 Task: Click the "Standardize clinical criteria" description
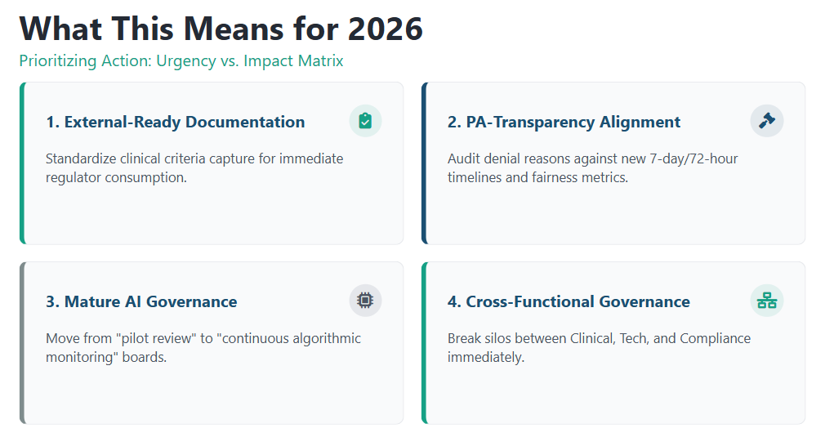[x=194, y=167]
